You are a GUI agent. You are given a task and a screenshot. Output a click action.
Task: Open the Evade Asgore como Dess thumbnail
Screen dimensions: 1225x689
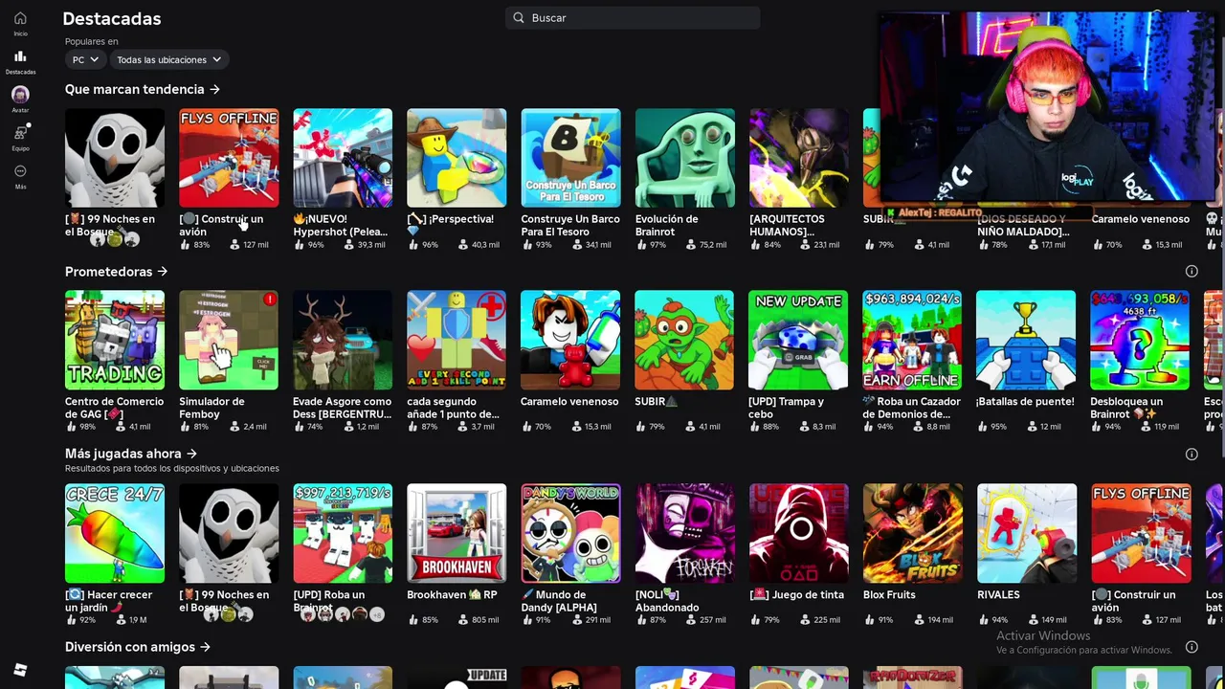[343, 341]
